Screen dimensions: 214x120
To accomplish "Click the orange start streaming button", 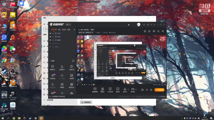I will click(x=159, y=90).
